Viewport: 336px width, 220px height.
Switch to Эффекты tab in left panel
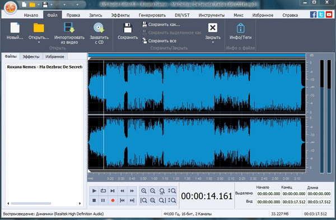31,57
